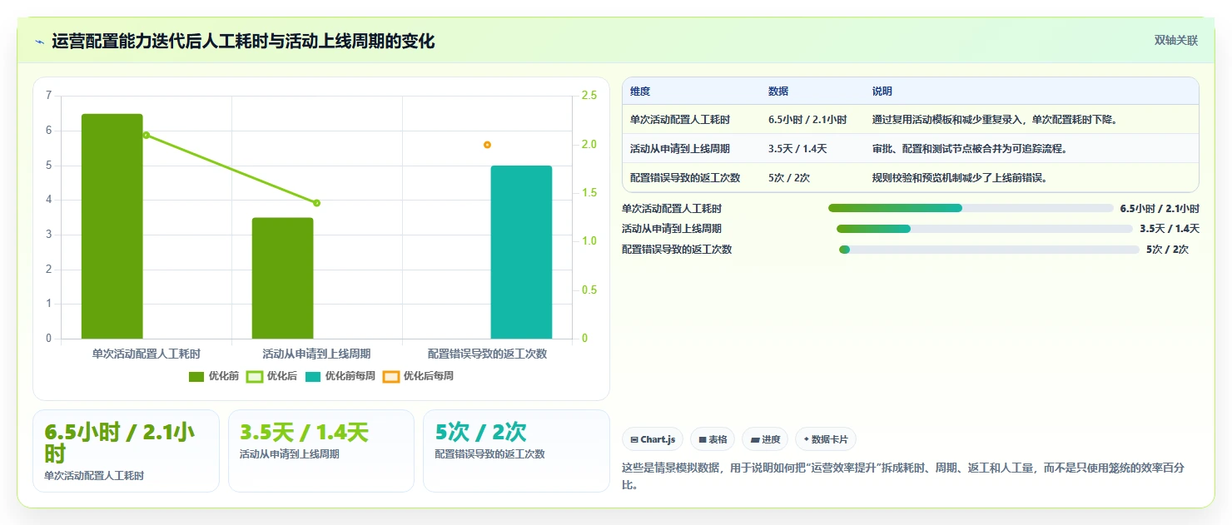Click table cell 6.5小时 / 2.1小时
Image resolution: width=1232 pixels, height=525 pixels.
coord(807,120)
